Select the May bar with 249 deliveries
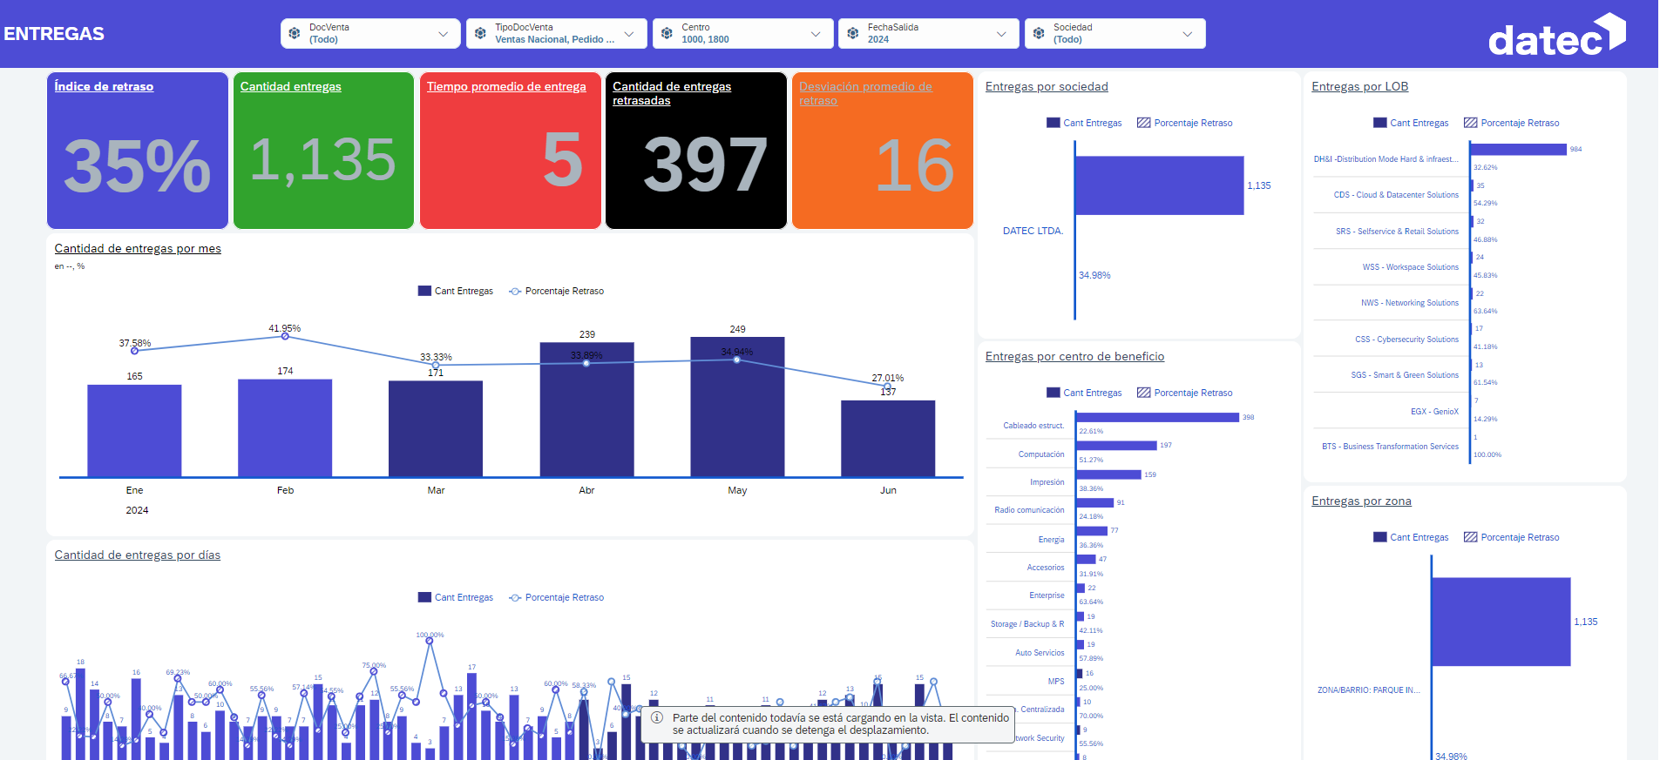1660x760 pixels. (737, 407)
